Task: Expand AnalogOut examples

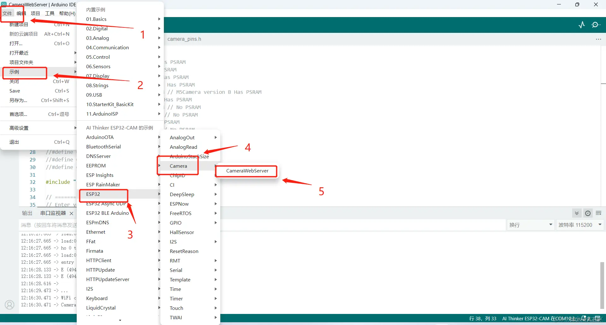Action: pos(190,137)
